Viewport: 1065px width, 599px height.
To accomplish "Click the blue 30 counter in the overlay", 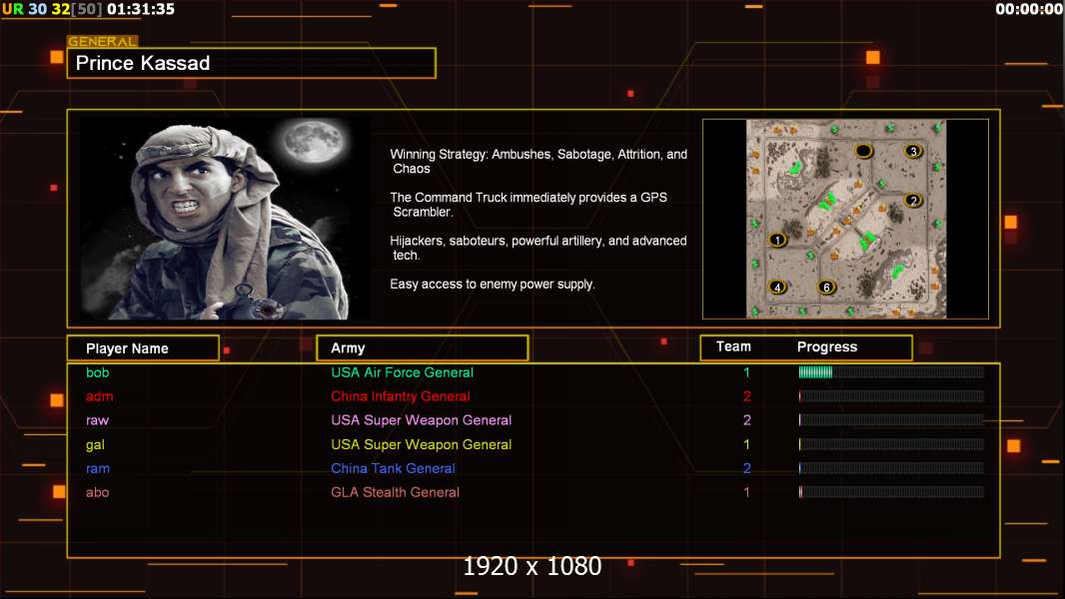I will pos(37,10).
